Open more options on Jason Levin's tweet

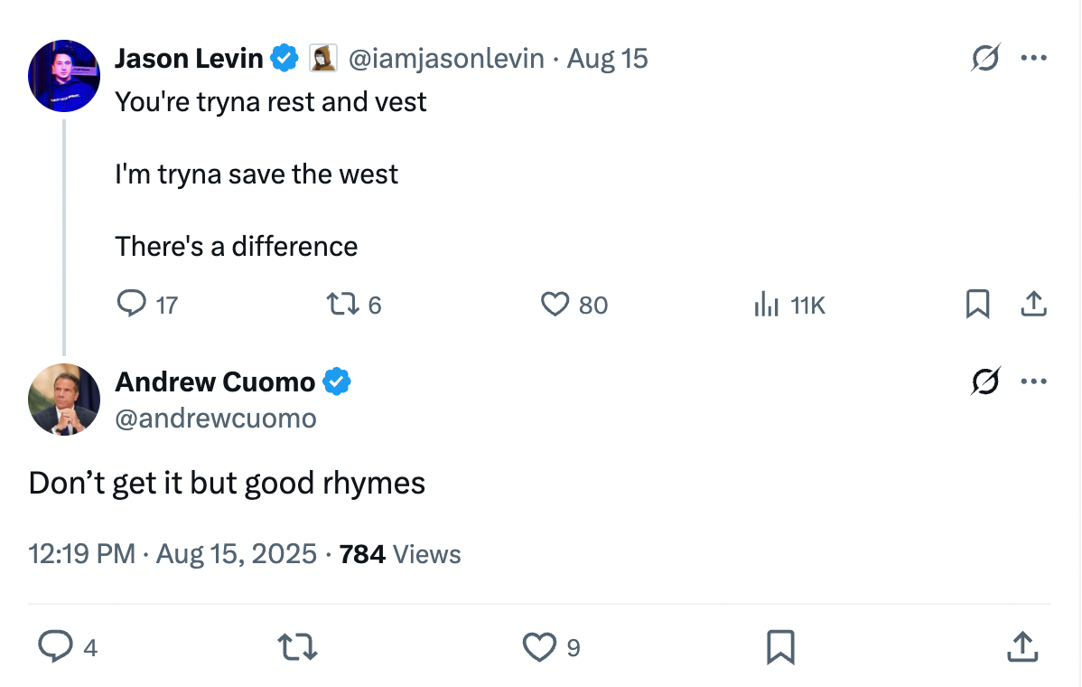click(1032, 58)
